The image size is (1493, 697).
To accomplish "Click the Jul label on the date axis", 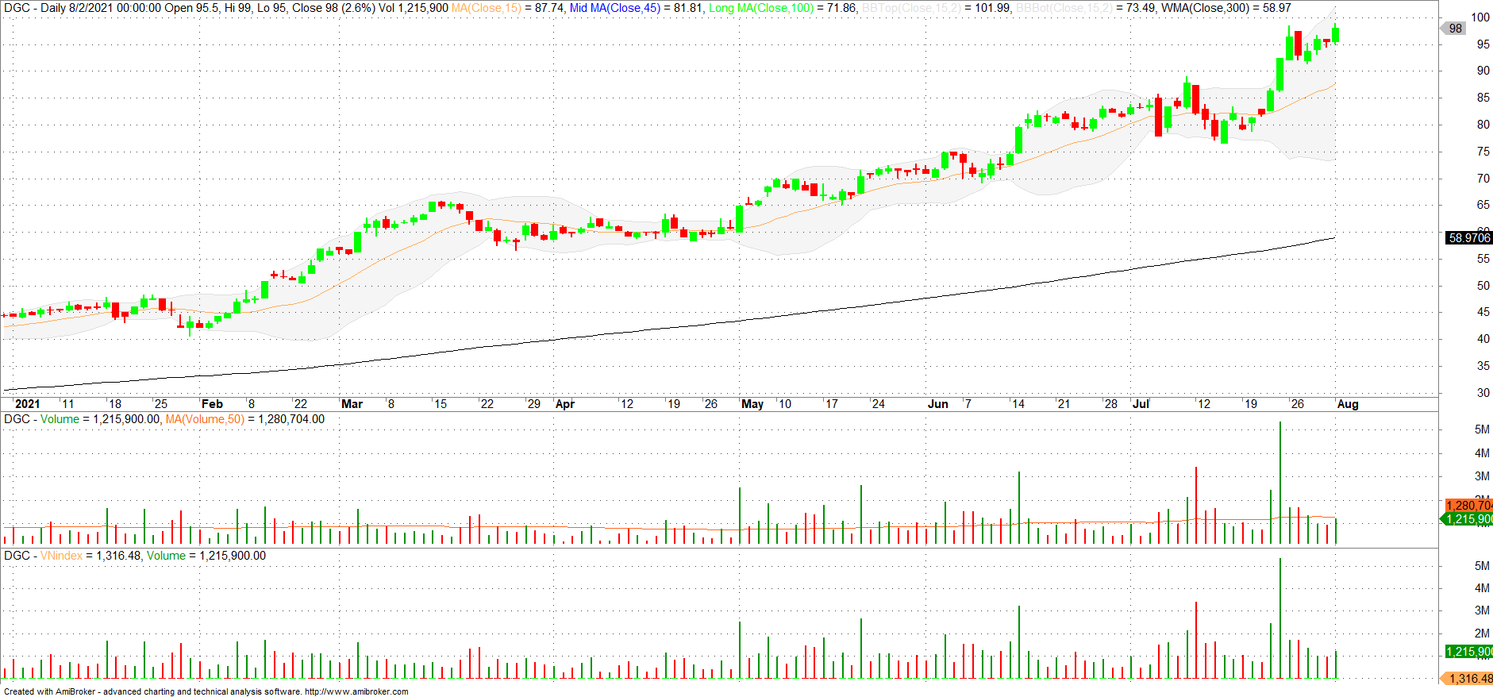I will point(1141,404).
